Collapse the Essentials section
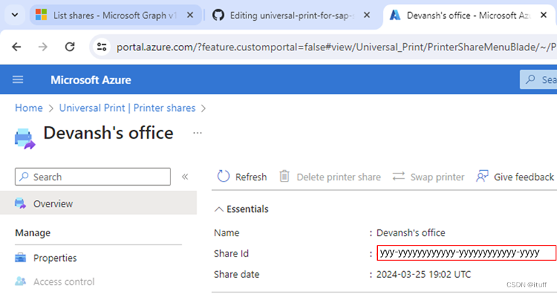557x294 pixels. pos(242,209)
